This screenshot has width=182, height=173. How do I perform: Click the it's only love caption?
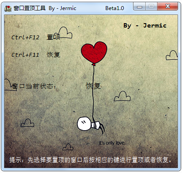[x=112, y=143]
